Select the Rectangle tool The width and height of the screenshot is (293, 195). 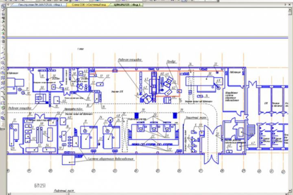[x=3, y=103]
